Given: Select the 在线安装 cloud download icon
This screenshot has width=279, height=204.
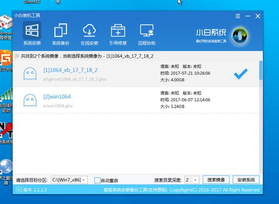Looking at the screenshot, I should (89, 34).
